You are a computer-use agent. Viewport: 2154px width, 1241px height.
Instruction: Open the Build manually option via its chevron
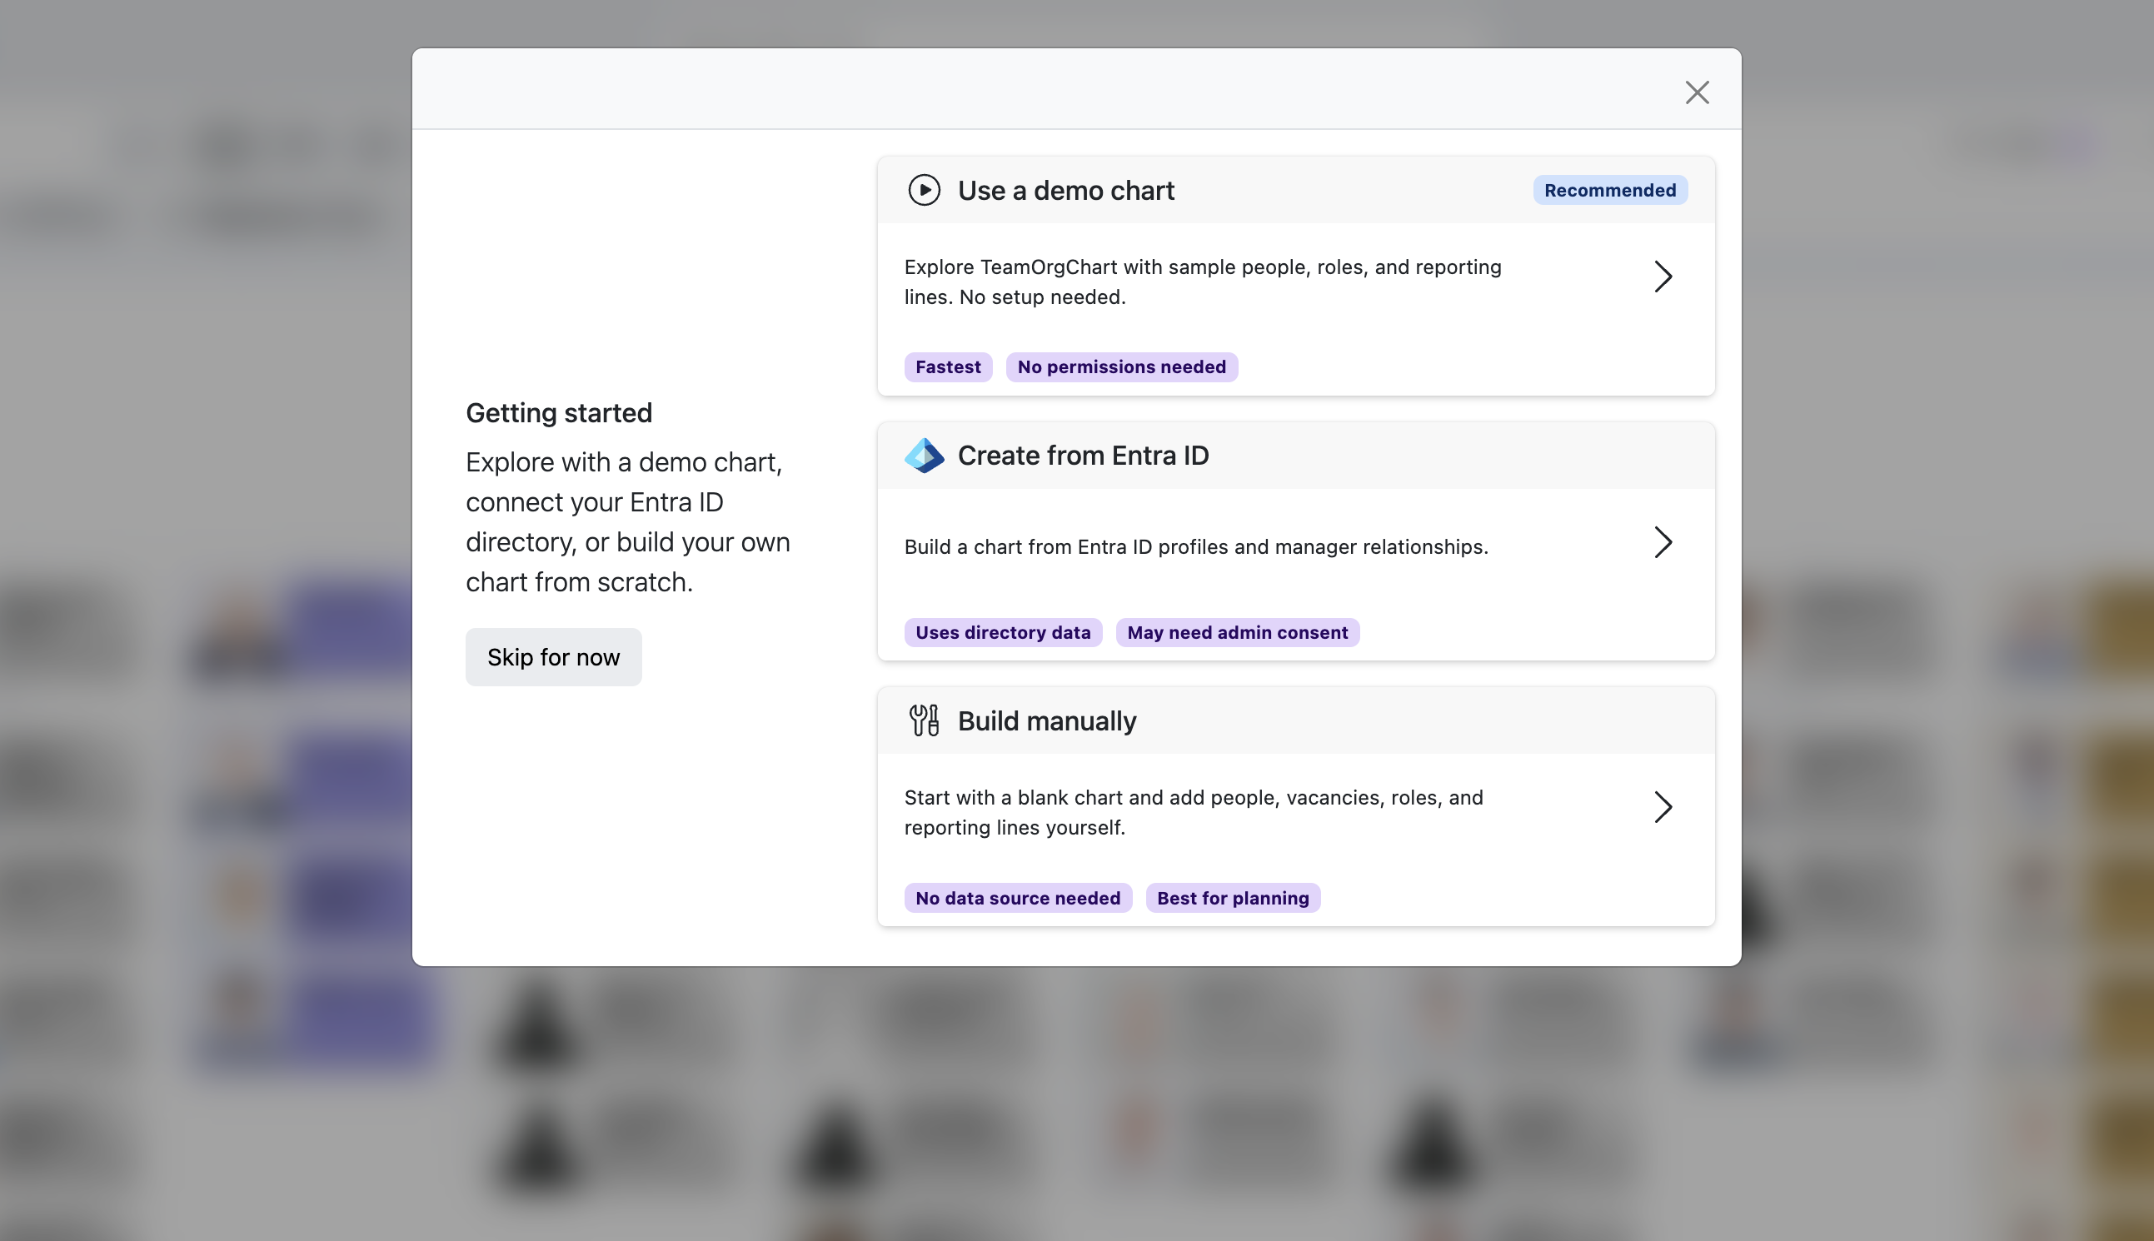(x=1663, y=807)
